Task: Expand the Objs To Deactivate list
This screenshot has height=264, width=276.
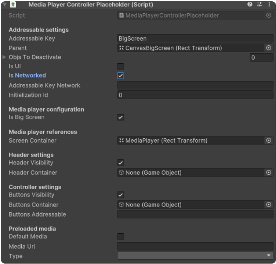Action: pos(5,57)
